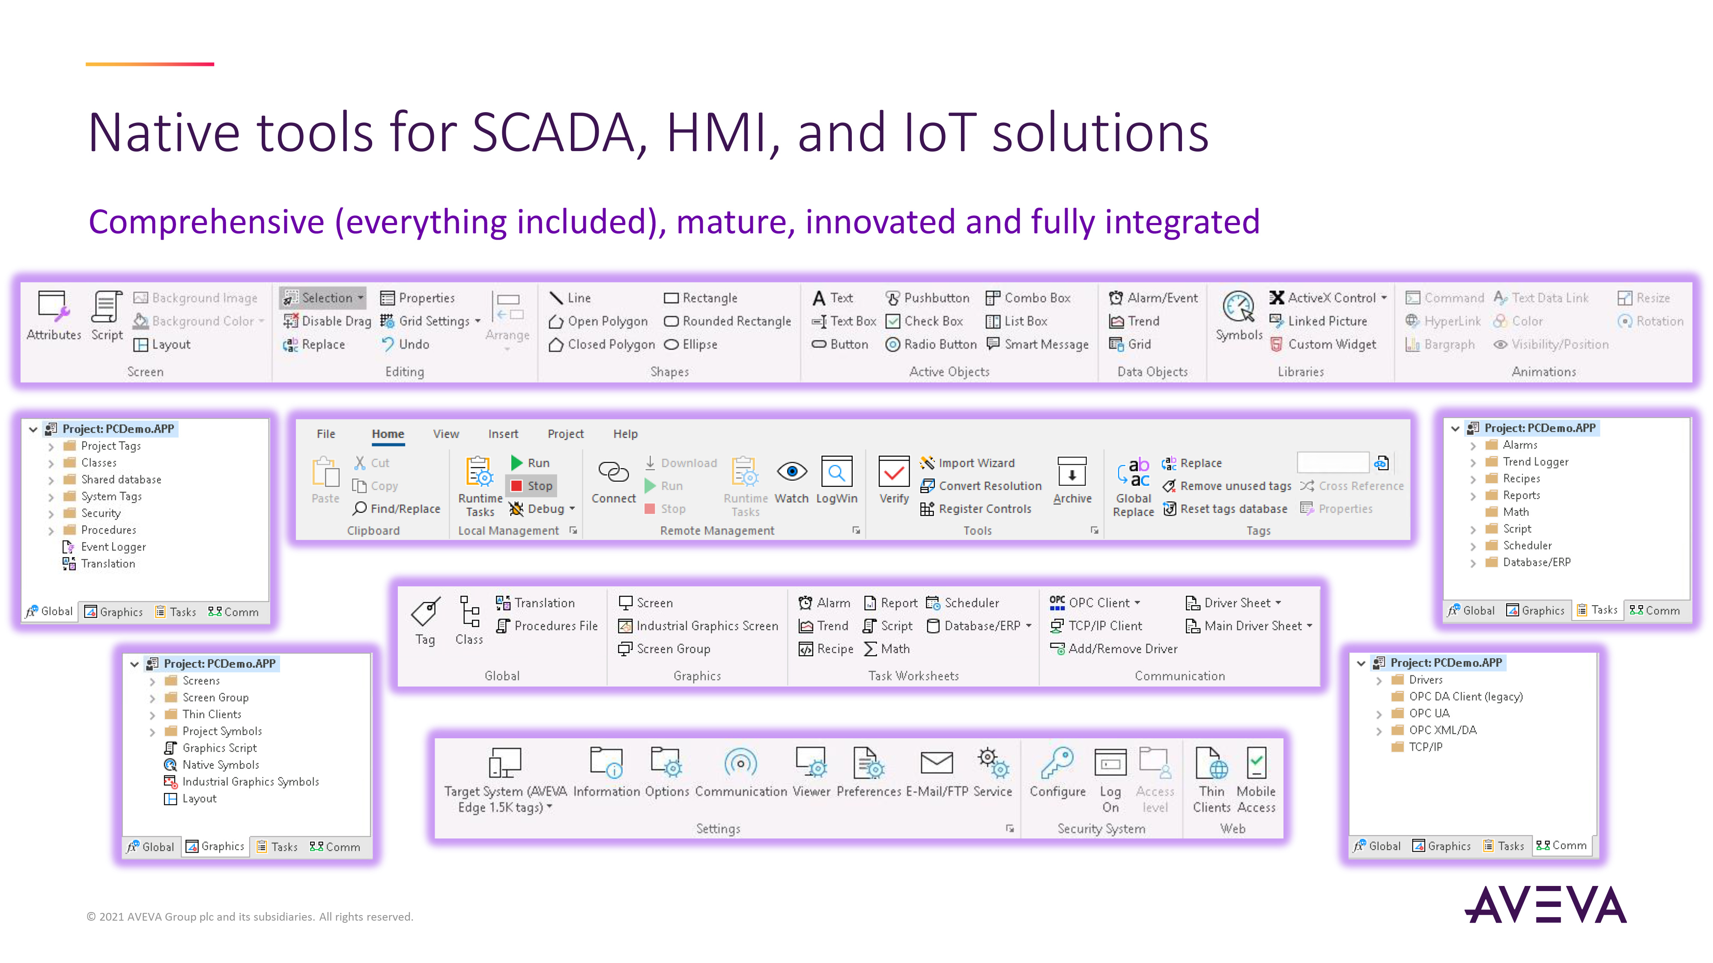This screenshot has height=963, width=1713.
Task: Switch to the Insert ribbon tab
Action: click(503, 434)
